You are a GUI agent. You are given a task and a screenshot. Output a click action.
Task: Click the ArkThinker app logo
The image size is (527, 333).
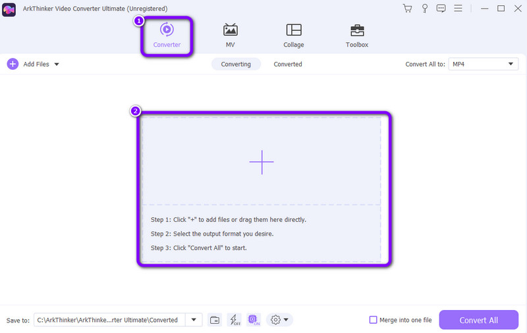(9, 10)
